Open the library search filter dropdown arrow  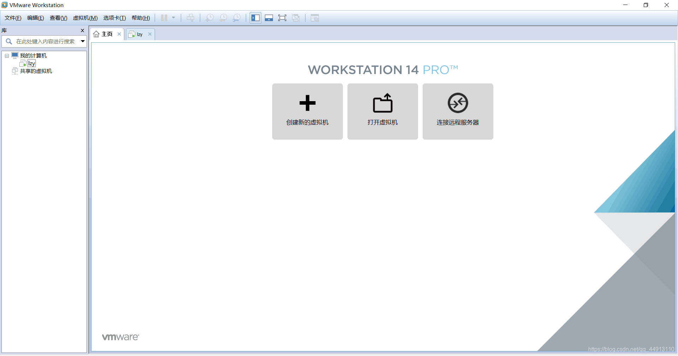pyautogui.click(x=83, y=42)
